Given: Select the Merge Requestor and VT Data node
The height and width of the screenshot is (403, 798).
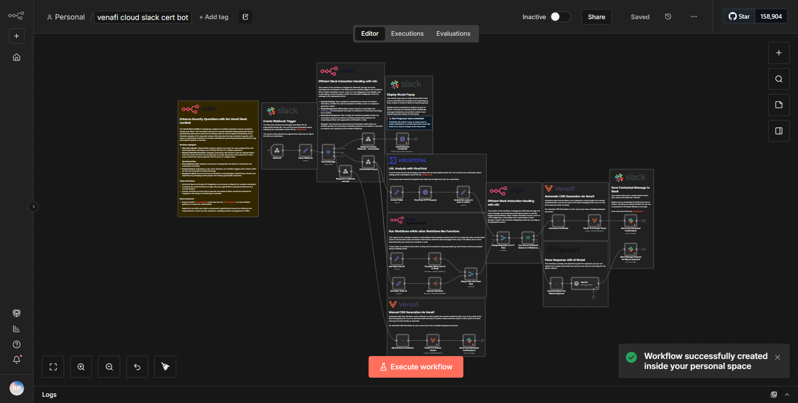Looking at the screenshot, I should coord(503,238).
